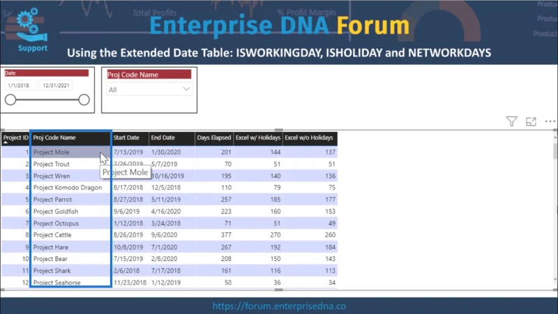
Task: Sort by Excel w/o Holidays header
Action: pos(310,137)
